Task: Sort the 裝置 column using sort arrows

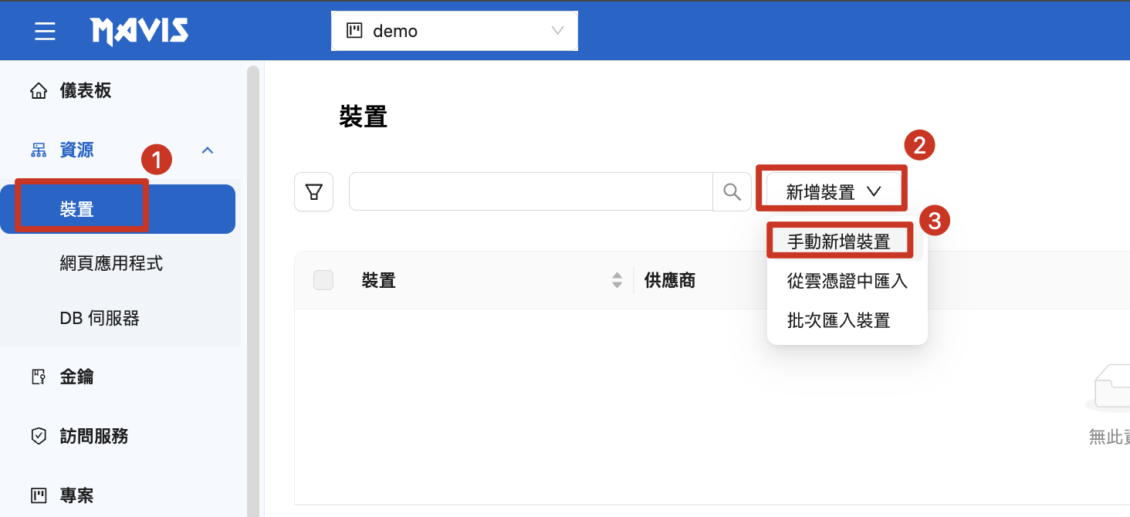Action: click(617, 281)
